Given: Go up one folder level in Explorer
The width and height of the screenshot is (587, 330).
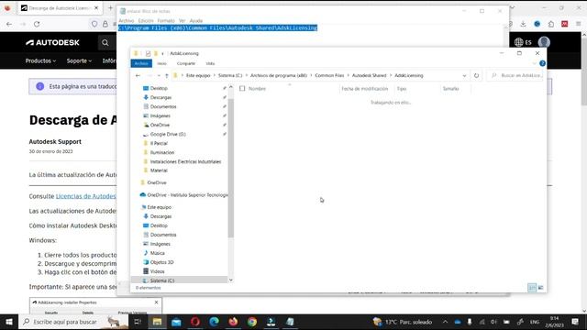Looking at the screenshot, I should point(167,75).
